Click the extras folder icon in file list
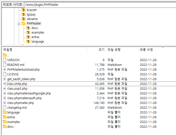176x135 pixels. pyautogui.click(x=5, y=117)
